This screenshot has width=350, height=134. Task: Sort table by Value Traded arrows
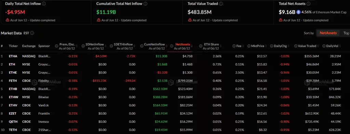tap(318, 46)
